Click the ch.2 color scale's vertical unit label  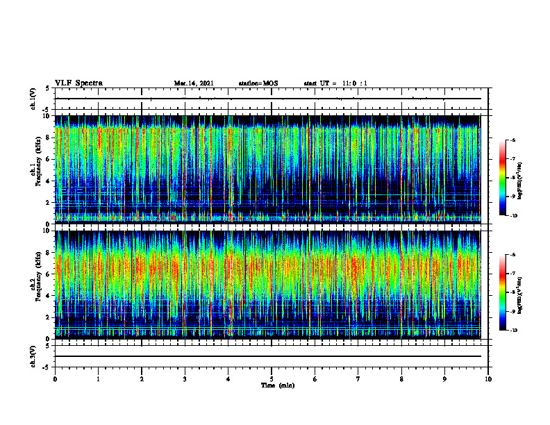point(519,296)
